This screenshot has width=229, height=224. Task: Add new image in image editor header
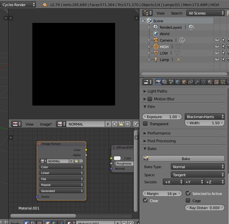point(114,124)
